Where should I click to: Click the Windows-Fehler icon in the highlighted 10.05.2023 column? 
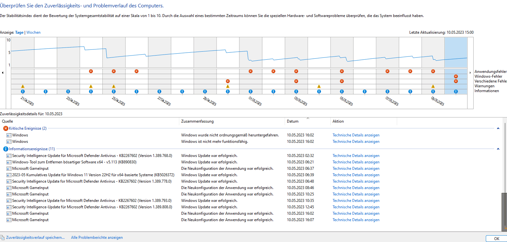pyautogui.click(x=456, y=76)
